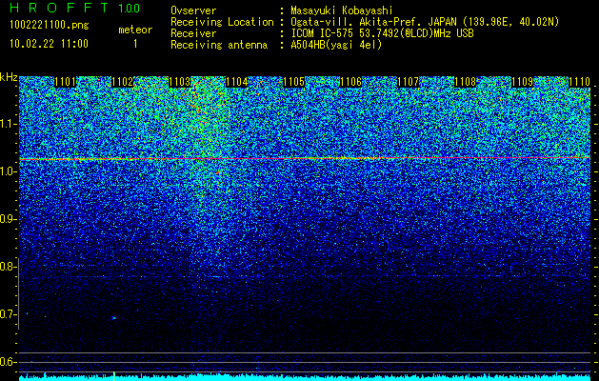Click the Ovserver field label
Image resolution: width=599 pixels, height=381 pixels.
(193, 10)
